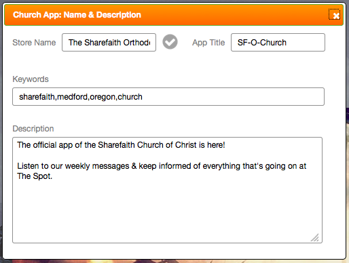Click inside the Keywords field
The width and height of the screenshot is (349, 263).
tap(168, 96)
